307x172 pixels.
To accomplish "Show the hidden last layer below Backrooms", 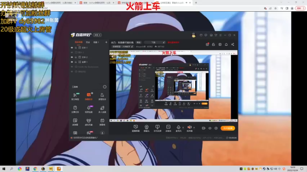I will tap(72, 71).
